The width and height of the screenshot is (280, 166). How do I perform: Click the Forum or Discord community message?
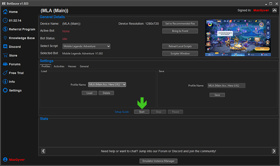point(159,151)
